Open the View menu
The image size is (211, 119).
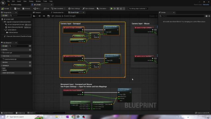coord(25,1)
